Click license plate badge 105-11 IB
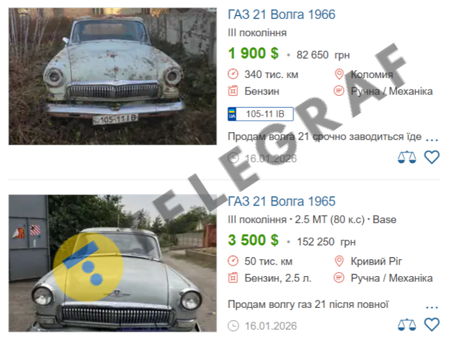Image resolution: width=461 pixels, height=346 pixels. coord(260,114)
